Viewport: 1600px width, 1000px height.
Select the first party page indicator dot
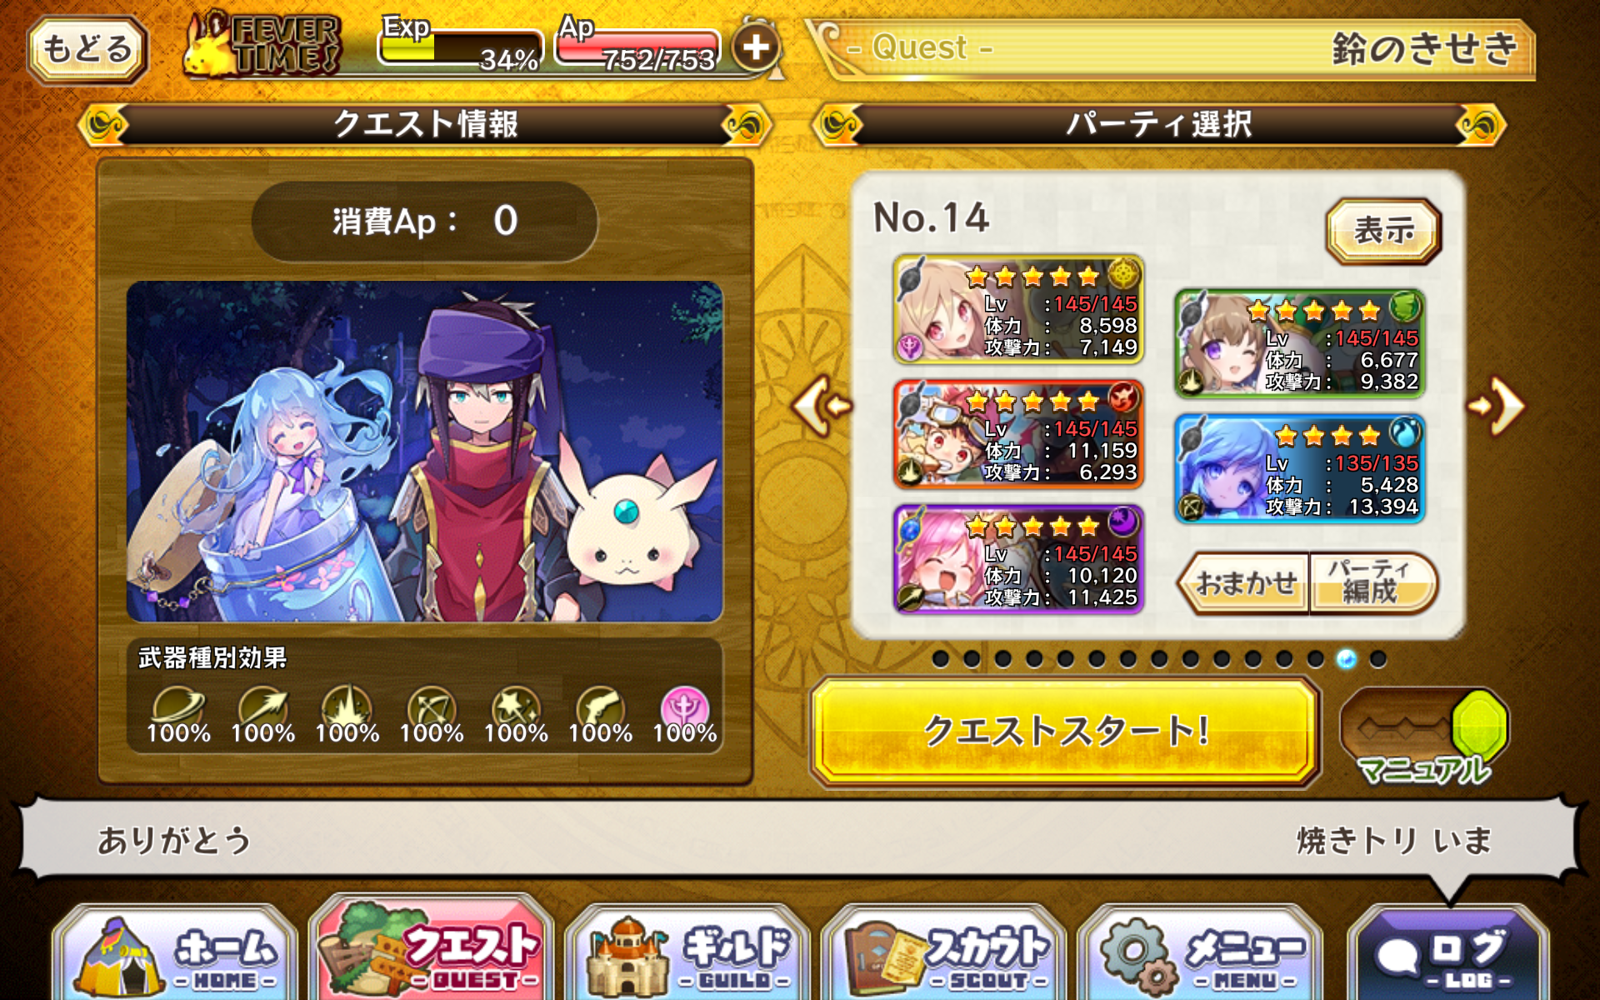pos(941,659)
